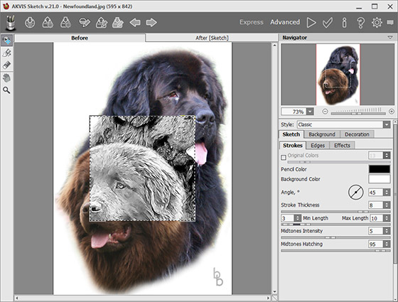
Task: Switch to Express mode
Action: [252, 22]
